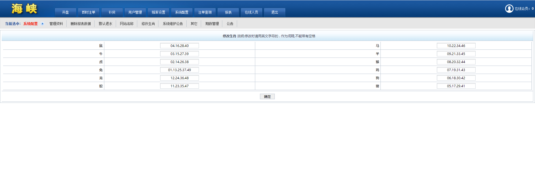Click the 鼠 zodiac numbers input field
The width and height of the screenshot is (535, 174).
[x=179, y=46]
